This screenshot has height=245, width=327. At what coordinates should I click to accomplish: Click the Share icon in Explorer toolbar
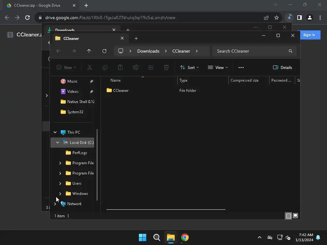151,67
